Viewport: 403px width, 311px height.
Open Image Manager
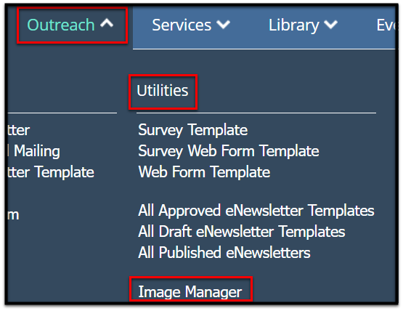click(190, 292)
